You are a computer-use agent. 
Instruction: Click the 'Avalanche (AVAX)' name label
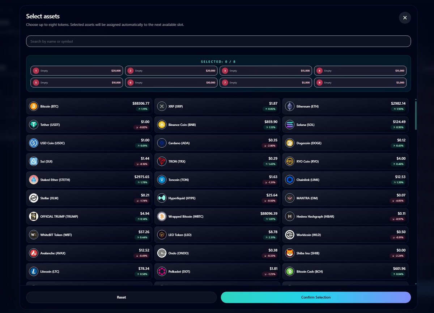pyautogui.click(x=54, y=253)
